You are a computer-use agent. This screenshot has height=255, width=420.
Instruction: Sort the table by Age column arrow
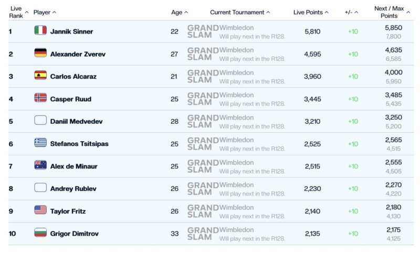[x=186, y=12]
